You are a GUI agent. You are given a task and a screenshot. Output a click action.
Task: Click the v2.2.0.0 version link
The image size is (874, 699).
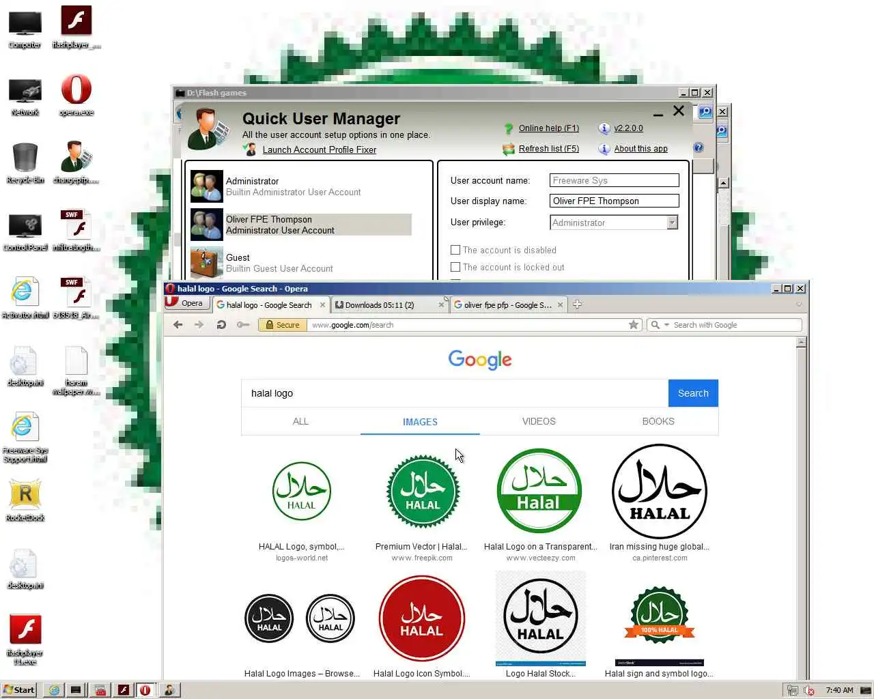pyautogui.click(x=628, y=128)
